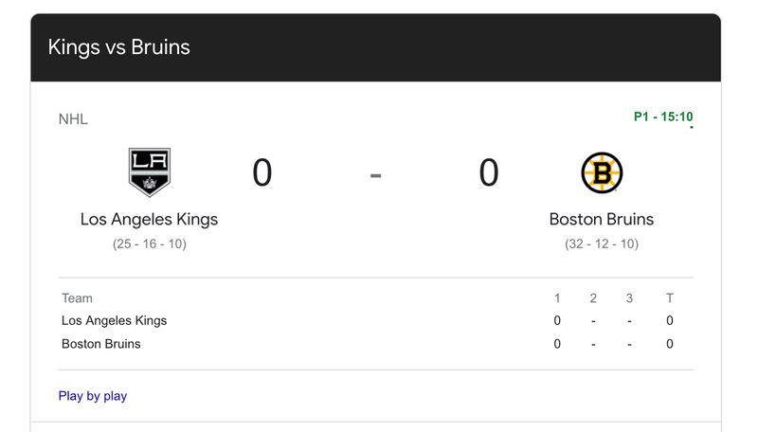Select the Boston Bruins team name
The image size is (758, 432).
[x=602, y=219]
